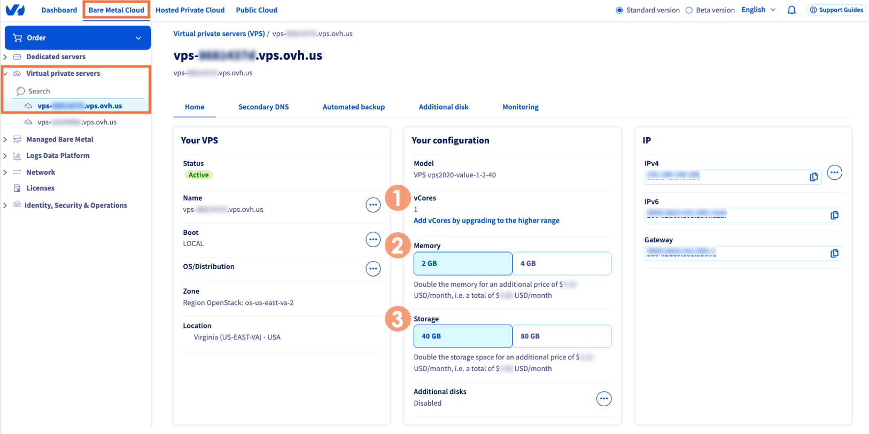Viewport: 869px width, 434px height.
Task: Click the Network icon
Action: [17, 172]
